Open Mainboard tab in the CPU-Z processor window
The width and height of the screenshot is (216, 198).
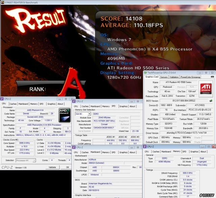pos(23,104)
